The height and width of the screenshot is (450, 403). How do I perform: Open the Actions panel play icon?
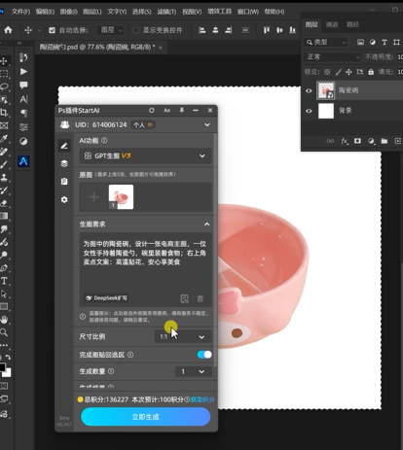tap(23, 71)
